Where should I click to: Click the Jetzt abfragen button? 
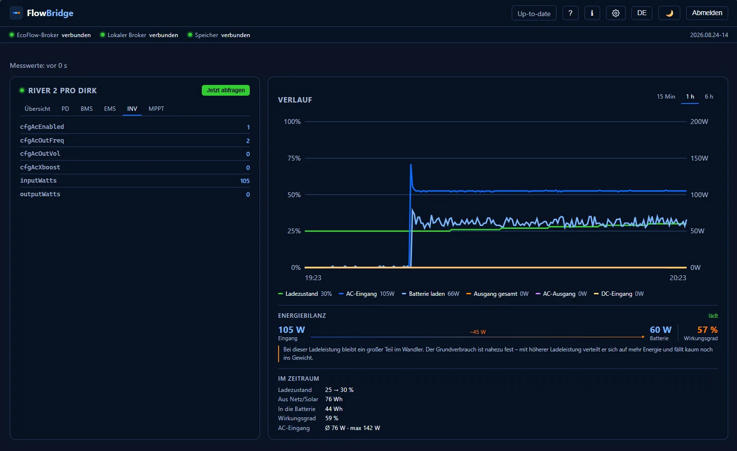pyautogui.click(x=226, y=90)
